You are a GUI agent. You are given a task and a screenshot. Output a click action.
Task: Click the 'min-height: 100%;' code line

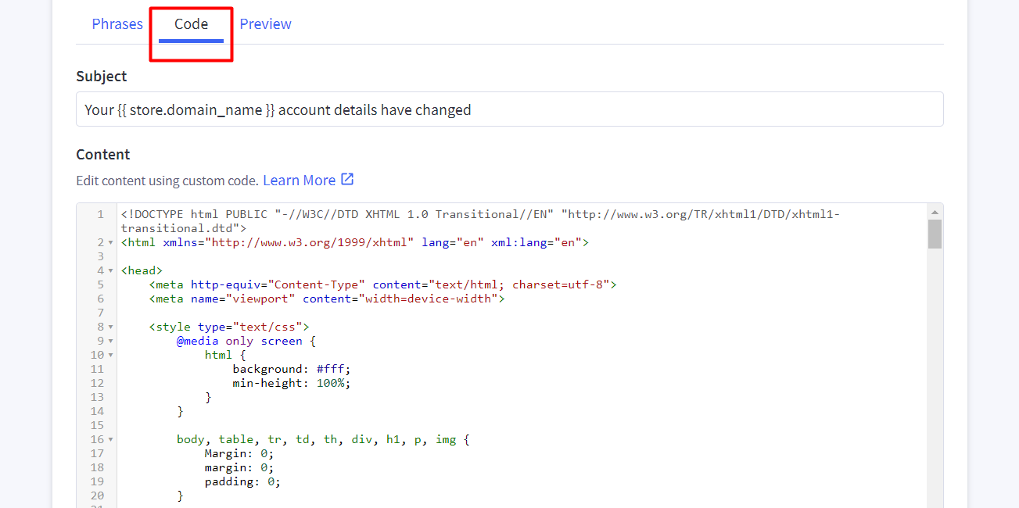292,383
